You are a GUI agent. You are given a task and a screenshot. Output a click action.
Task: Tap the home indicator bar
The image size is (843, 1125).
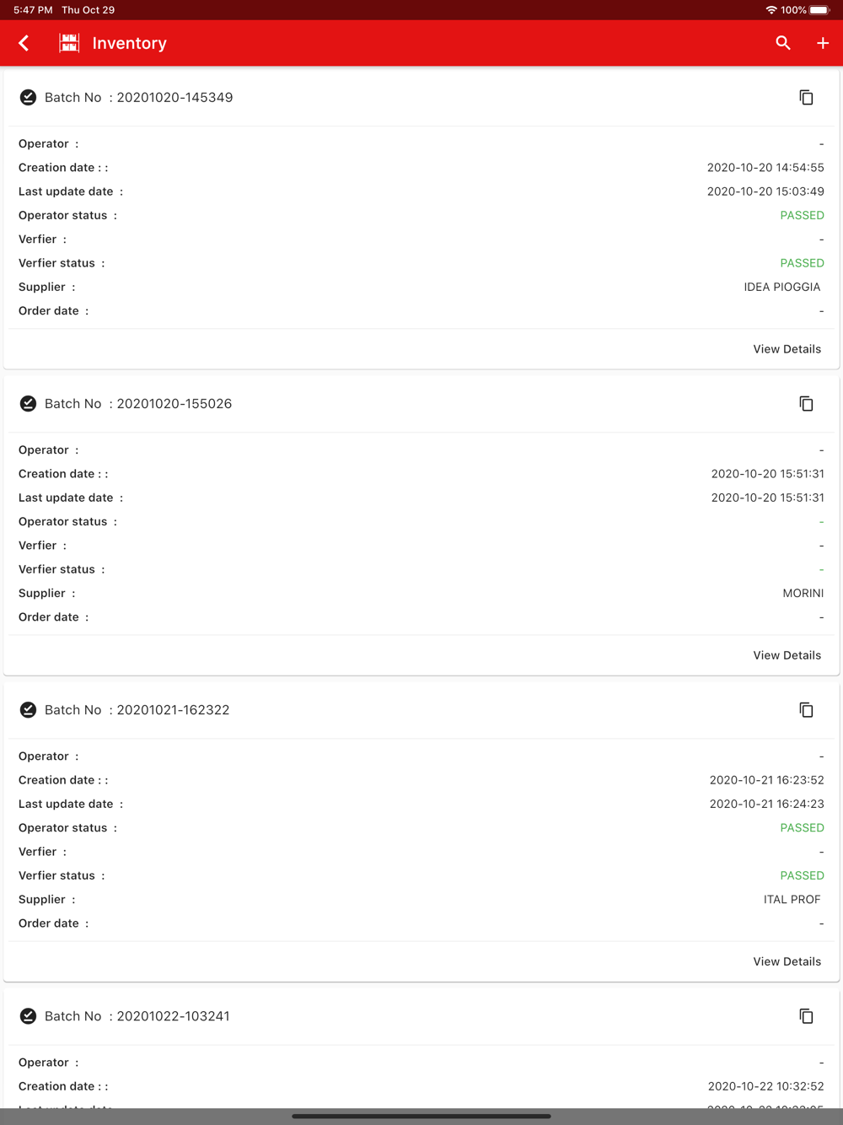pyautogui.click(x=421, y=1116)
